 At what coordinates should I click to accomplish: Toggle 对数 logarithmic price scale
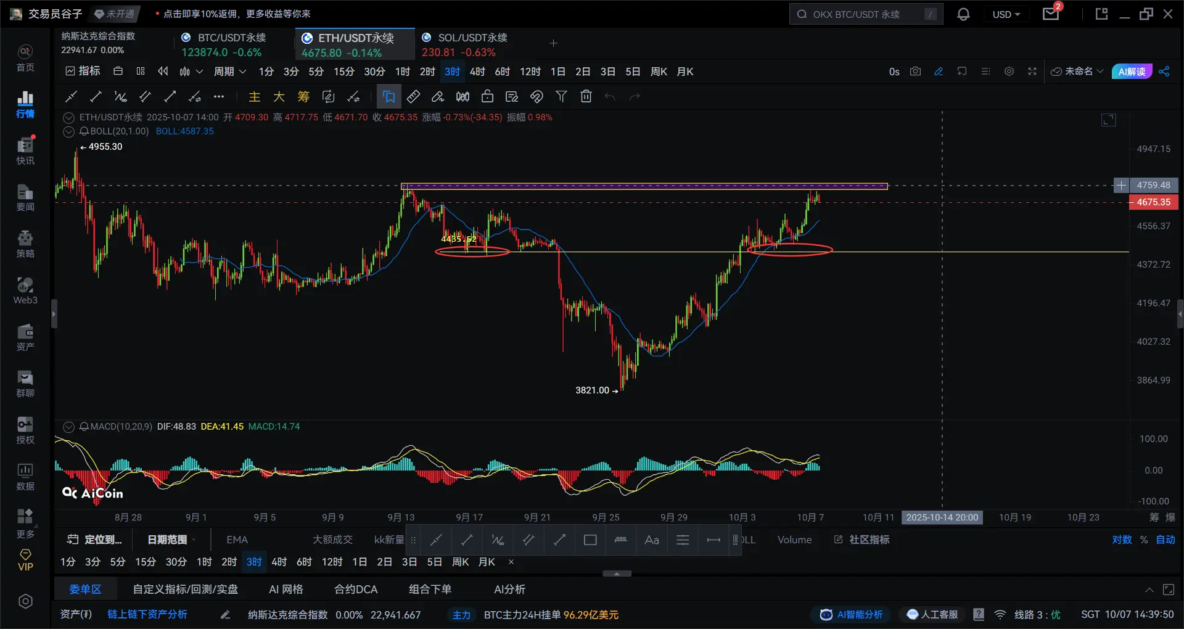[x=1122, y=540]
